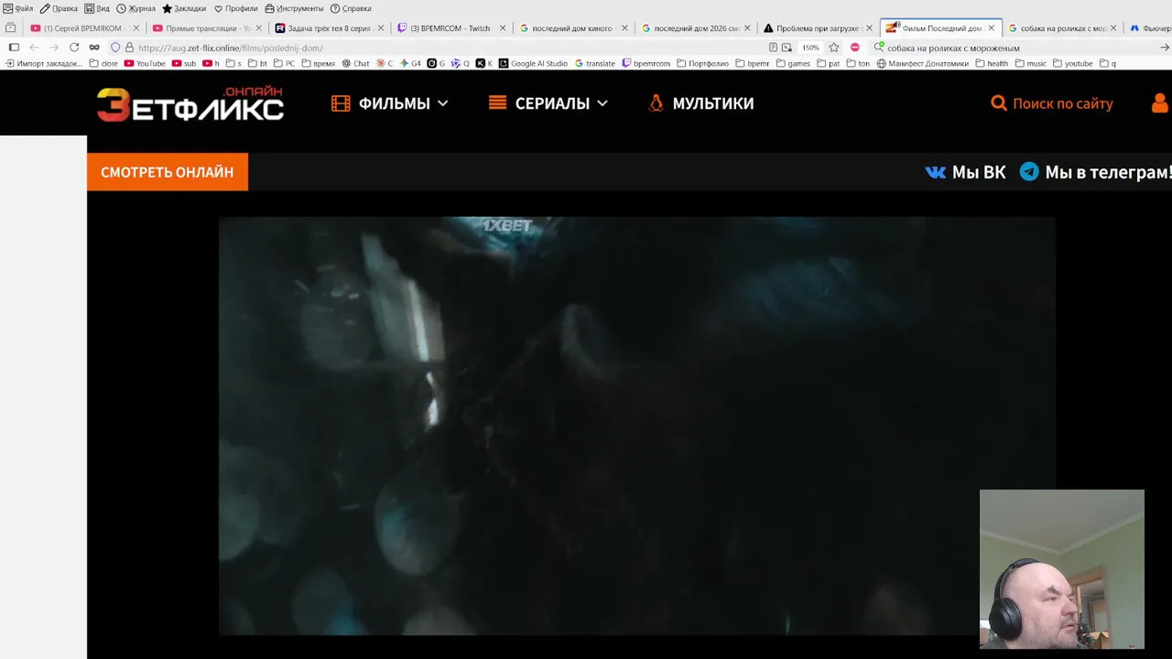Reload the page with the refresh icon
The image size is (1172, 659).
click(x=74, y=48)
